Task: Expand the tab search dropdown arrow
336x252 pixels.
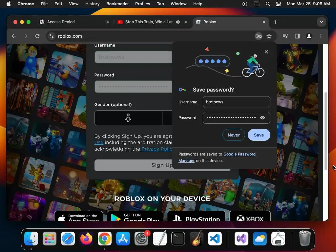Action: pyautogui.click(x=322, y=22)
